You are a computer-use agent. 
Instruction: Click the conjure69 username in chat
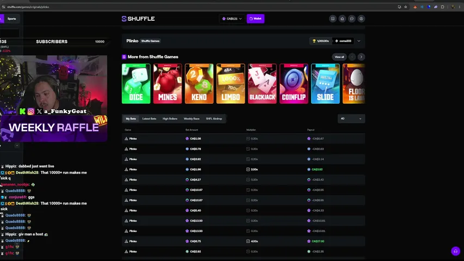click(x=17, y=197)
